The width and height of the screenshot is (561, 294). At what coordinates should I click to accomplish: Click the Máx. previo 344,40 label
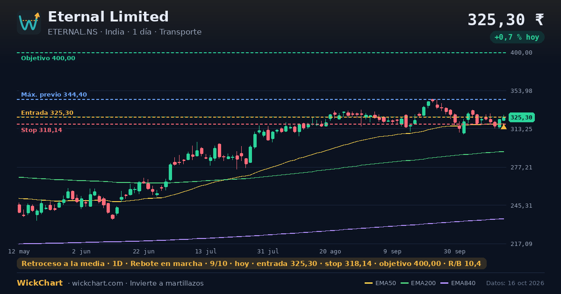click(x=54, y=95)
